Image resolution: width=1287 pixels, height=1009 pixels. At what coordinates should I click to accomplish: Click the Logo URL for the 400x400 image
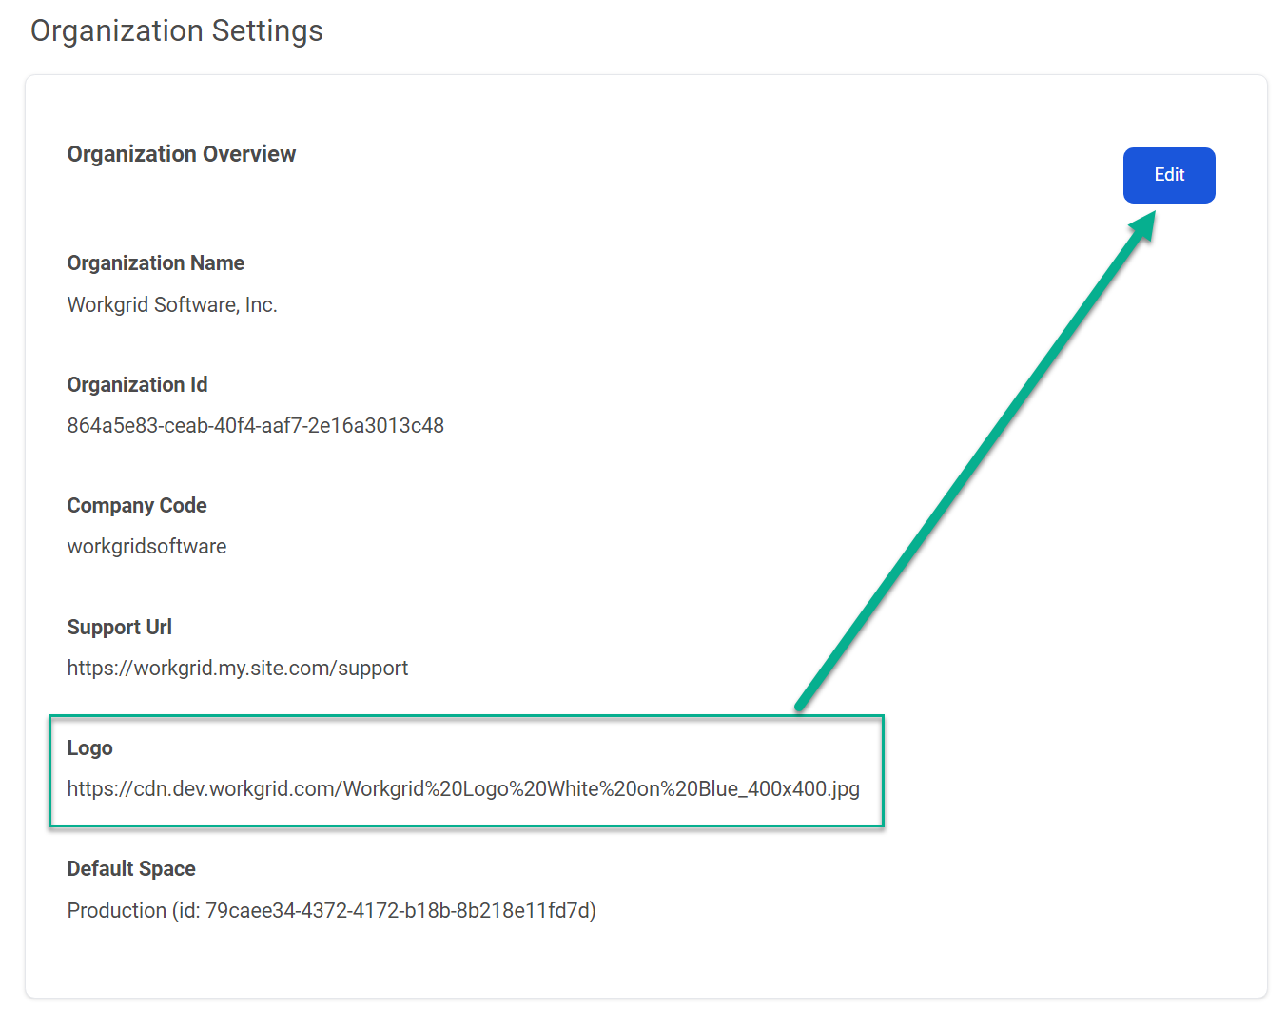coord(463,788)
